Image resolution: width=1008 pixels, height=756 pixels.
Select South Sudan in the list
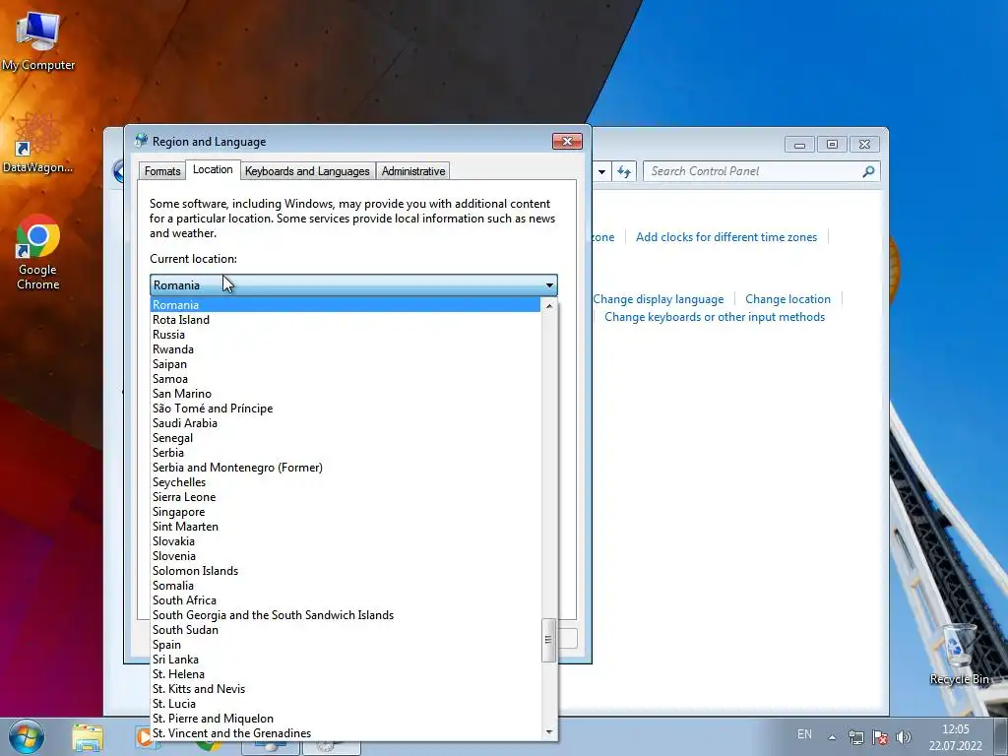click(346, 630)
